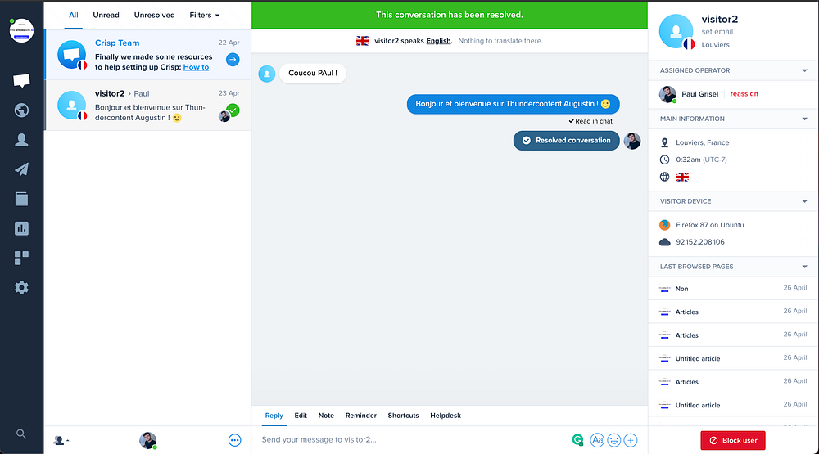Screen dimensions: 819x454
Task: Click the cloud IP address icon
Action: [664, 242]
